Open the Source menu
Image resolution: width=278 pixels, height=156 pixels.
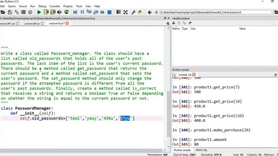tap(23, 6)
